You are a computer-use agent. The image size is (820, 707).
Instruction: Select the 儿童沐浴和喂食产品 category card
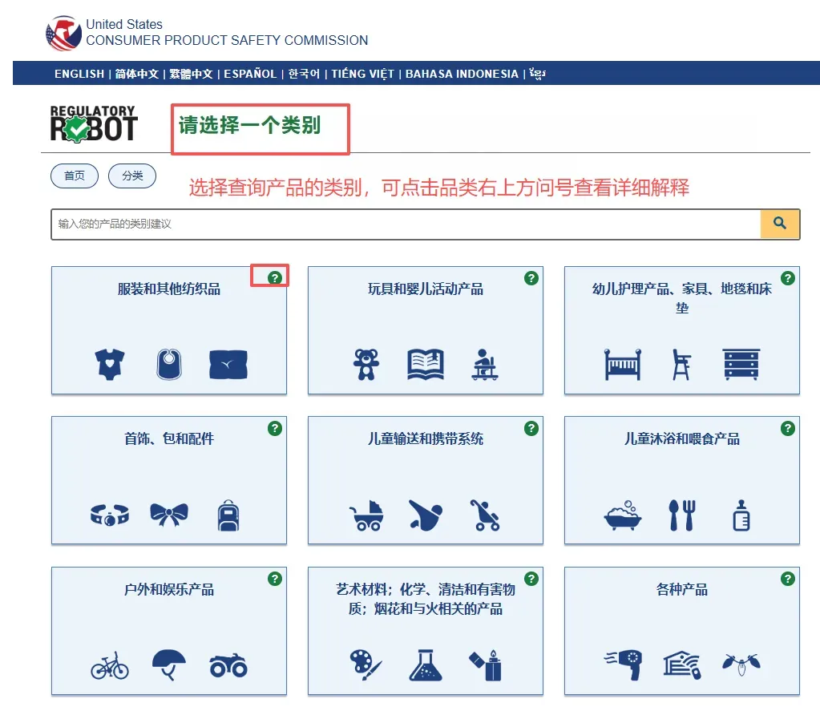coord(682,480)
